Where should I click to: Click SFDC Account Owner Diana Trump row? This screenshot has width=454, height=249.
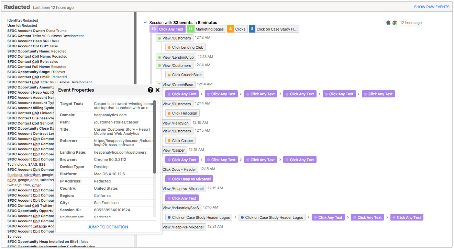pos(37,31)
